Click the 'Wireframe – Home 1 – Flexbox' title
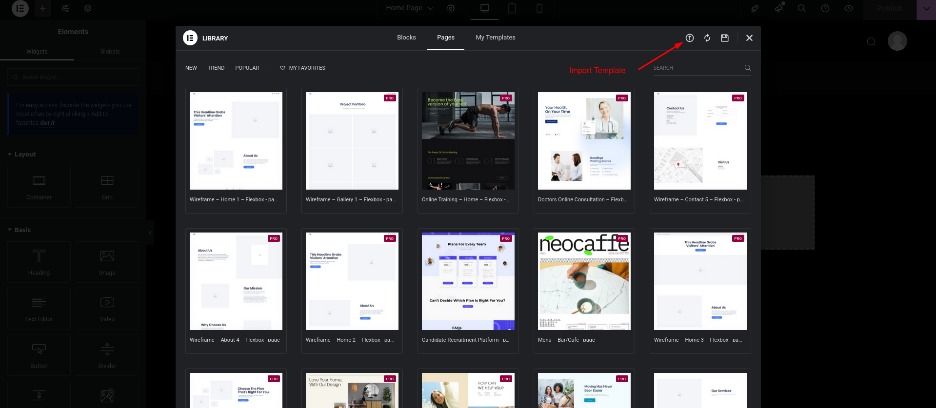 coord(234,199)
